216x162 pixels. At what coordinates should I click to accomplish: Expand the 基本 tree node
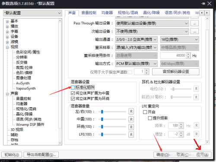[7, 22]
